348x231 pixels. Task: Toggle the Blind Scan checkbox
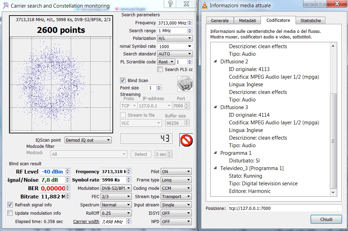122,80
